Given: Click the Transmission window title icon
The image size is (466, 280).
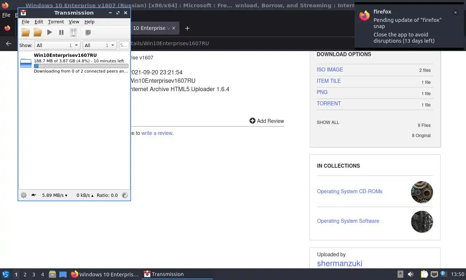Looking at the screenshot, I should [23, 13].
